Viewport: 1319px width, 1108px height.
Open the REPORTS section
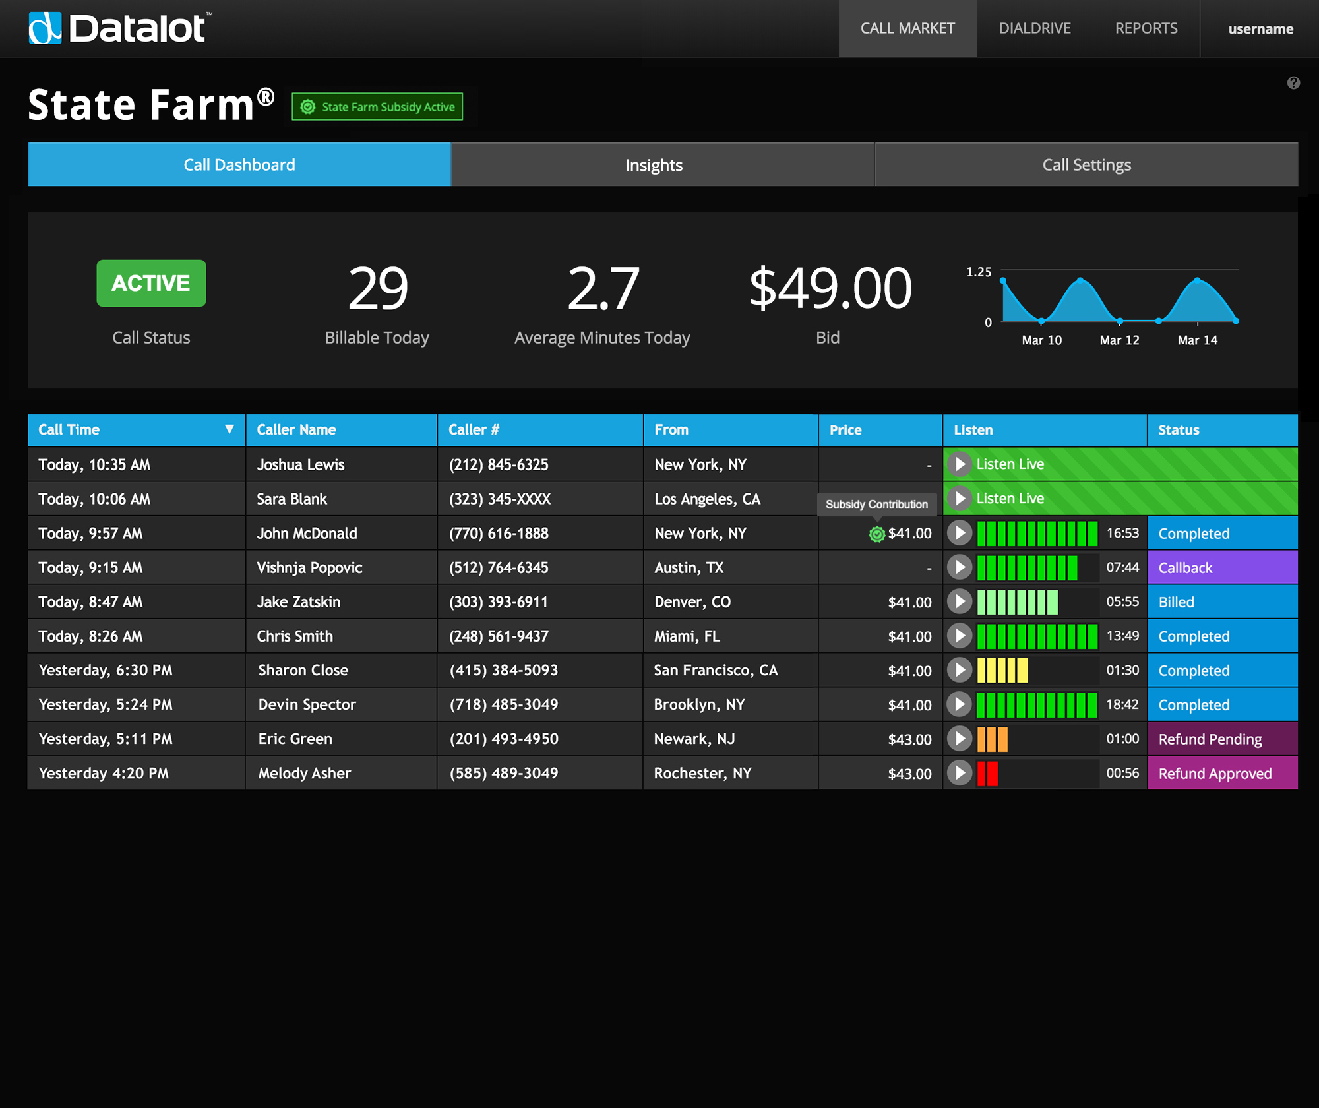pyautogui.click(x=1146, y=28)
